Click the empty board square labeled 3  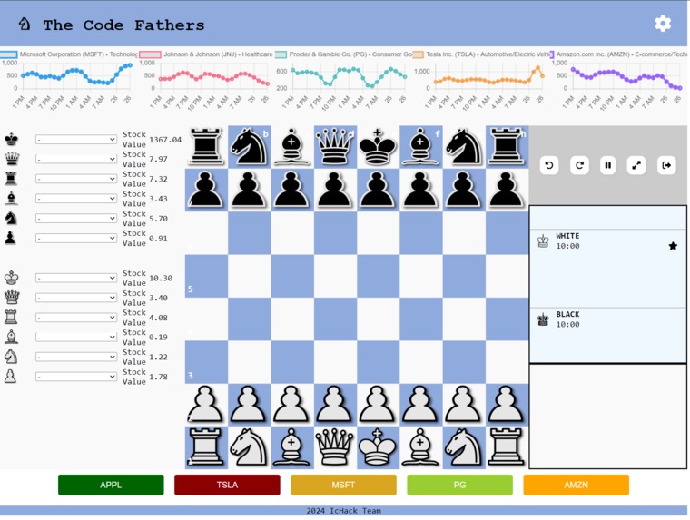[x=206, y=361]
